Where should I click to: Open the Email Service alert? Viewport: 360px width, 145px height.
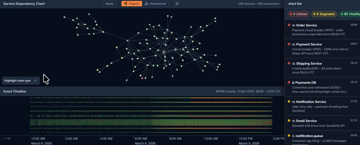click(x=322, y=123)
